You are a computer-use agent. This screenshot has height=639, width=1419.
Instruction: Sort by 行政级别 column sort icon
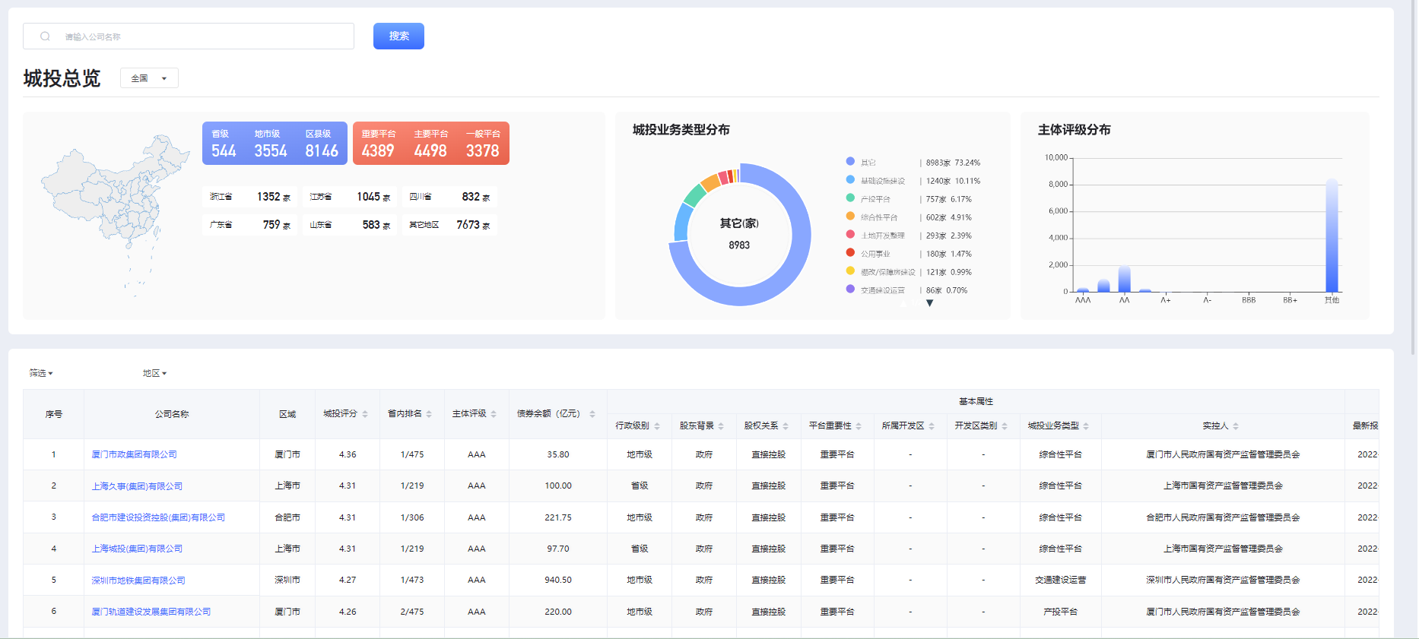point(657,426)
